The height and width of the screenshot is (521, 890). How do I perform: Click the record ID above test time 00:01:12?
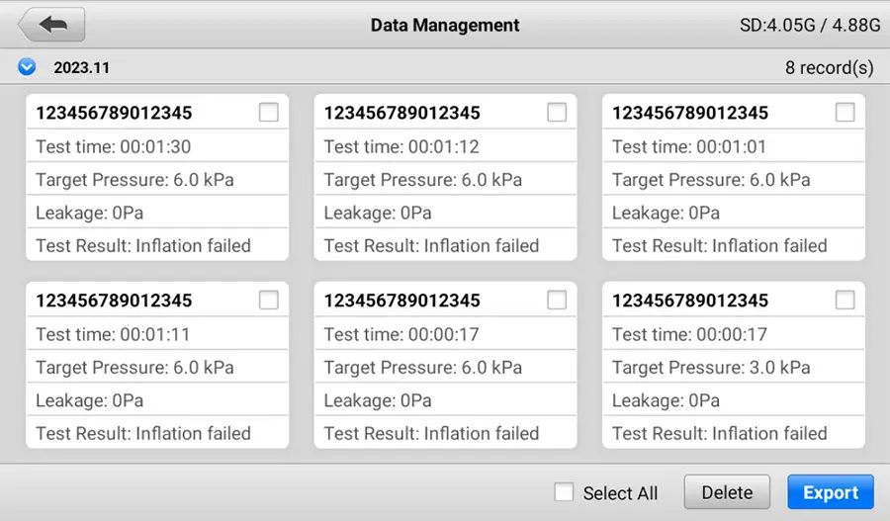(402, 113)
